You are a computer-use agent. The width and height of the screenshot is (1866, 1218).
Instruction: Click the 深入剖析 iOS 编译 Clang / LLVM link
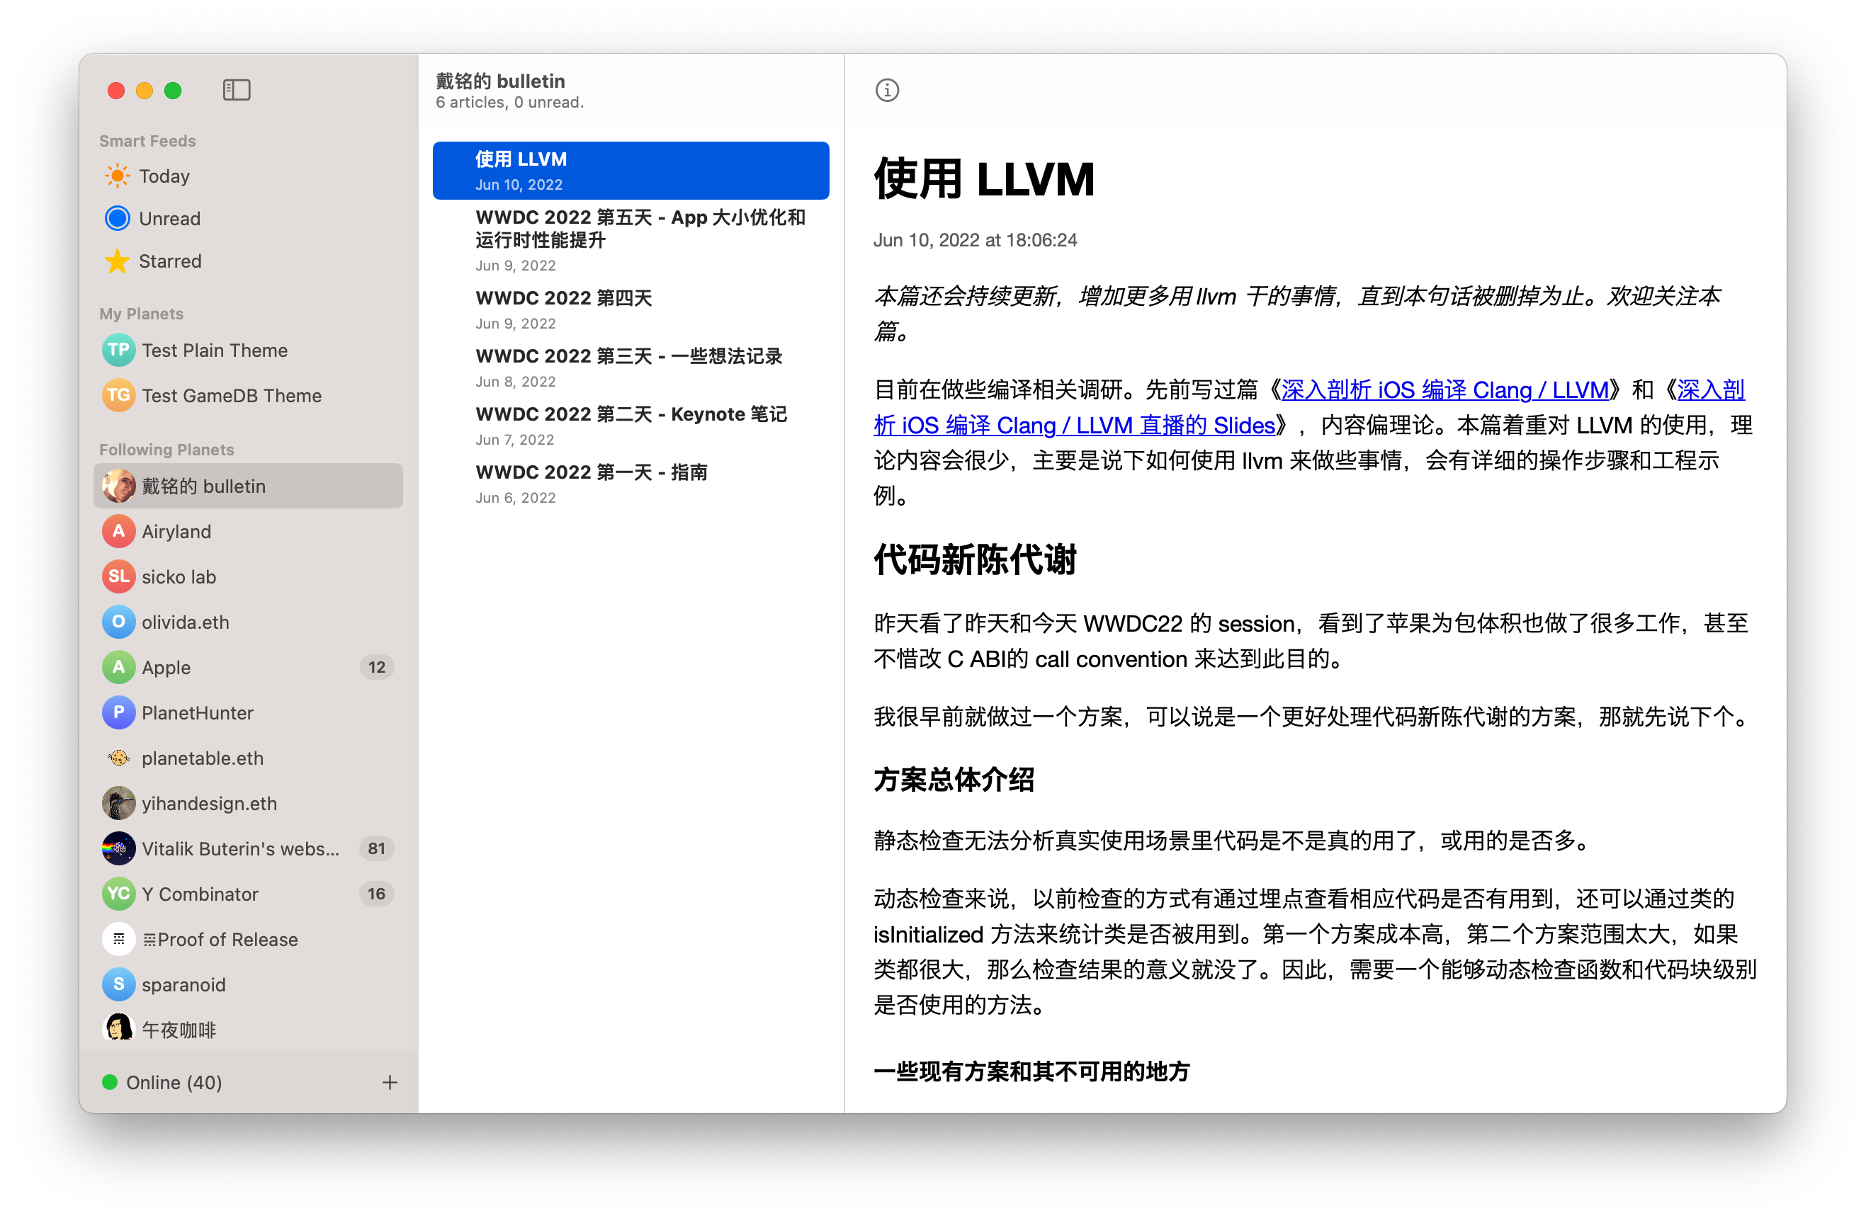pos(1444,390)
